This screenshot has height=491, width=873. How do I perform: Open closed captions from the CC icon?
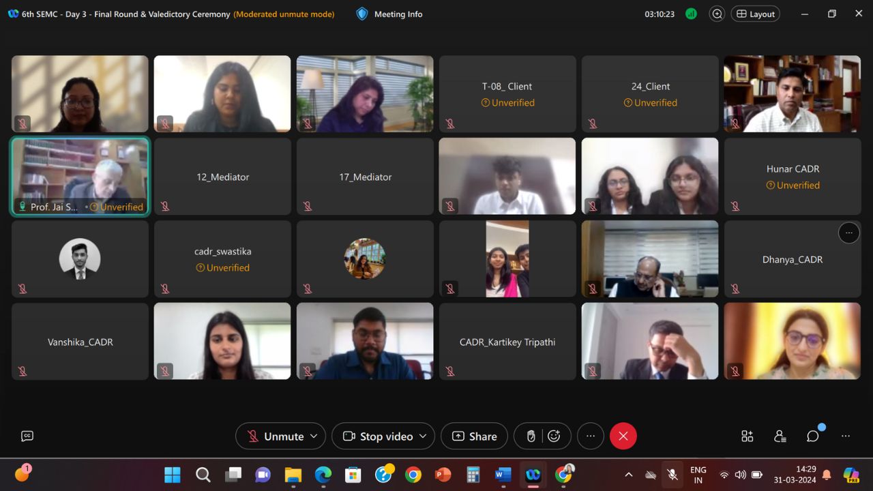(x=27, y=436)
